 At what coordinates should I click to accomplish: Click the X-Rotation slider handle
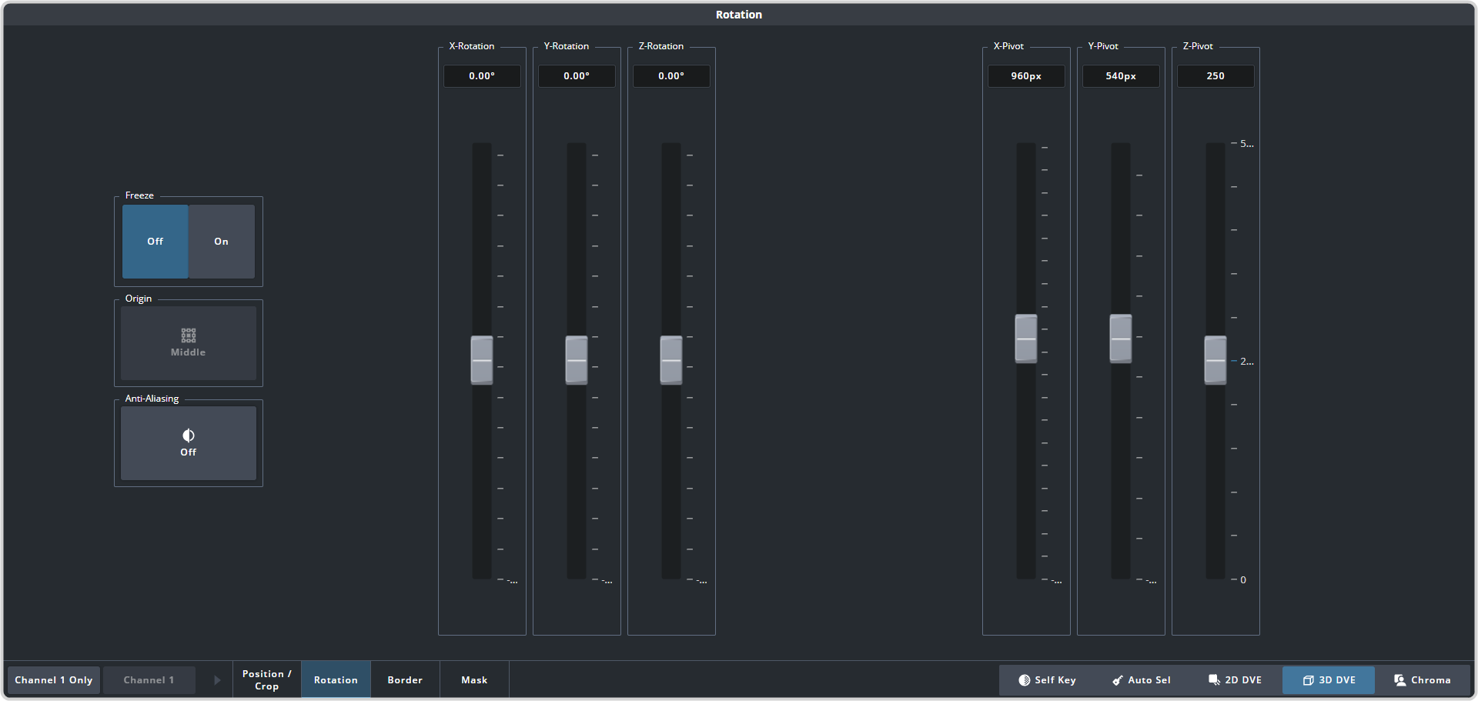click(482, 360)
